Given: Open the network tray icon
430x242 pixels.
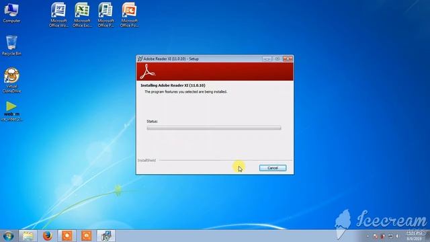Looking at the screenshot, I should [x=390, y=236].
